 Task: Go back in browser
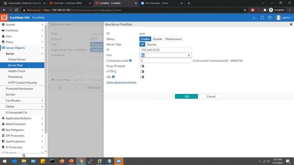pos(4,10)
